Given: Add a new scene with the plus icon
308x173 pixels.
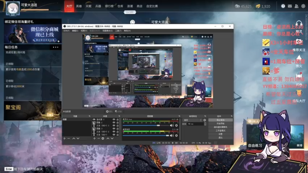Looking at the screenshot, I should tap(65, 138).
